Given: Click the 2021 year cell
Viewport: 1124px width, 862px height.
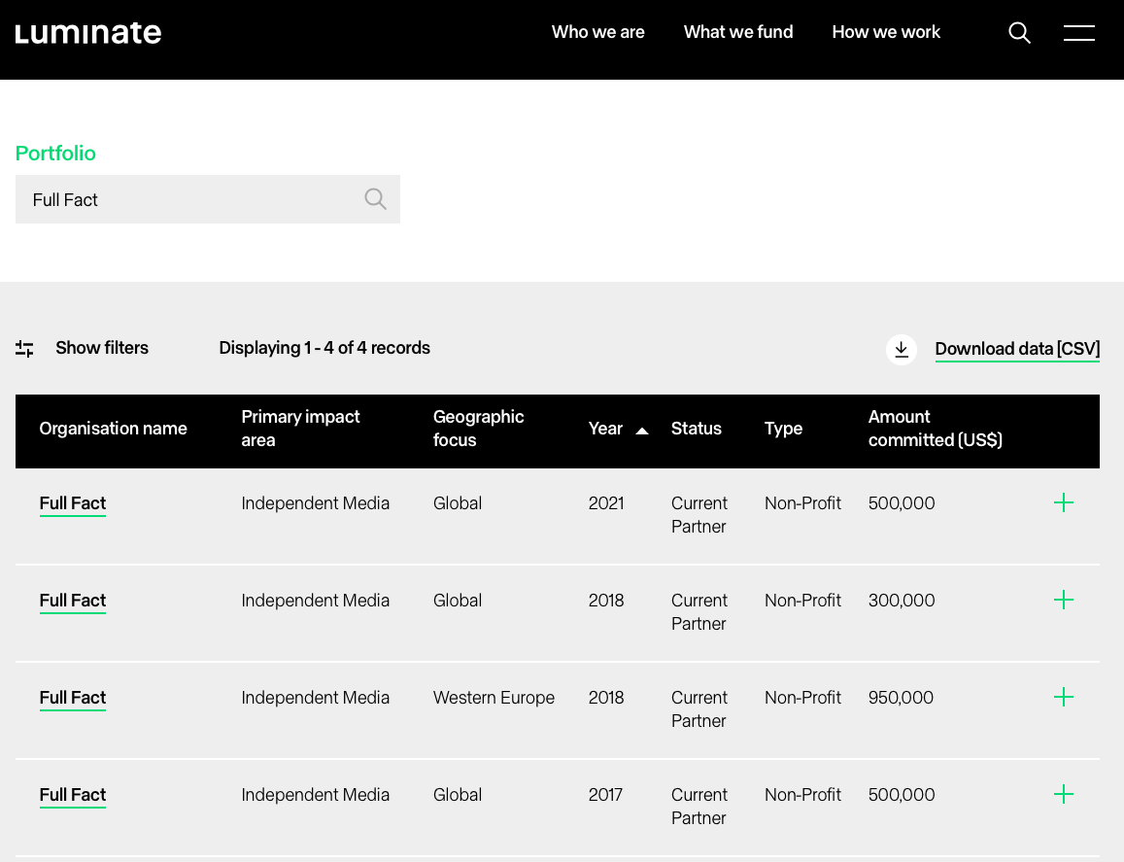Looking at the screenshot, I should [606, 503].
